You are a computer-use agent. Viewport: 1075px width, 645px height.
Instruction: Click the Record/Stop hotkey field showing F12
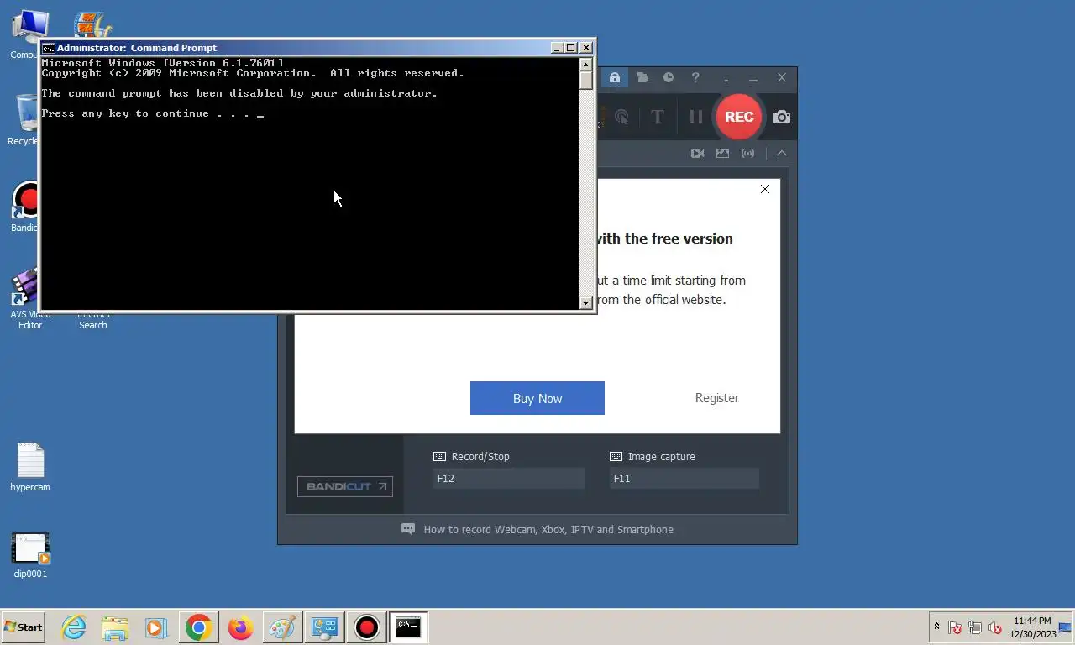pos(508,479)
